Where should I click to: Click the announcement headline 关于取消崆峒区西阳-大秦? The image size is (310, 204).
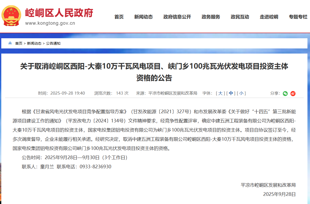pos(154,72)
